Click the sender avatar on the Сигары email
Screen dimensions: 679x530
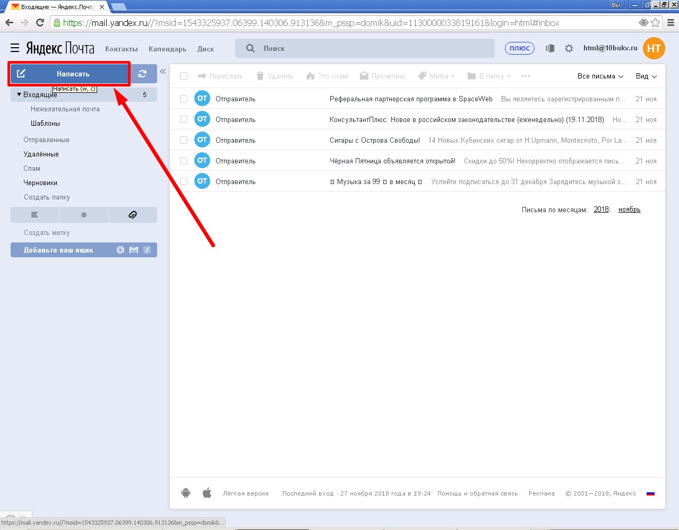202,140
